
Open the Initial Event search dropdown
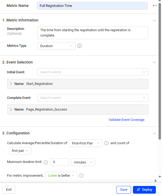pos(92,72)
